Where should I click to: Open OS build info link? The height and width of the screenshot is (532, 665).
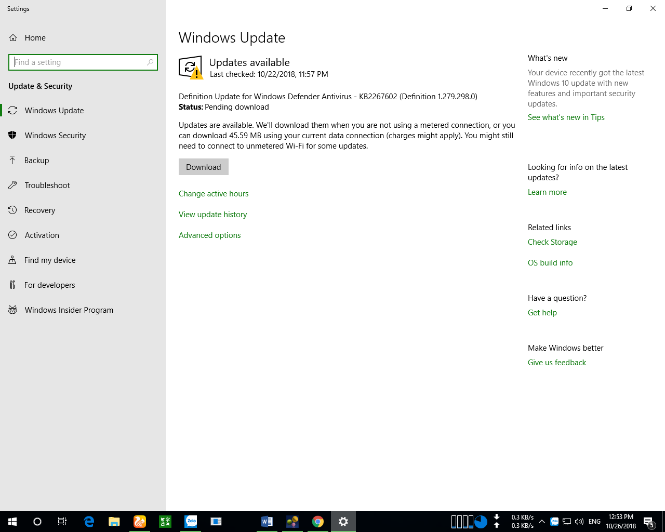point(550,263)
